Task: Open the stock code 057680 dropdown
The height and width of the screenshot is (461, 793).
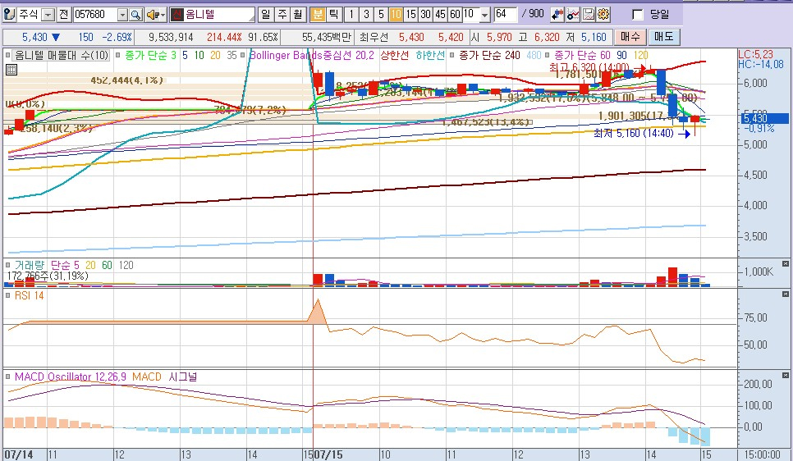Action: (122, 15)
